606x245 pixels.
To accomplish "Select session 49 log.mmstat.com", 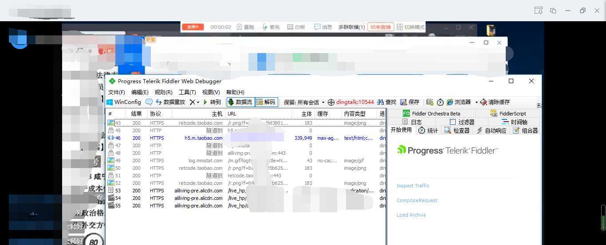I will tap(246, 161).
